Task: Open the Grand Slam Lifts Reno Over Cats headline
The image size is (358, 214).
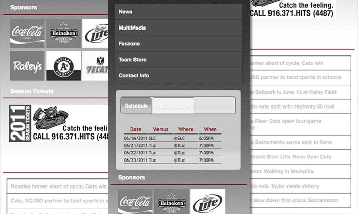Action: point(292,157)
